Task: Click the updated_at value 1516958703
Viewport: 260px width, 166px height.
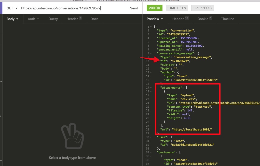Action: [189, 42]
